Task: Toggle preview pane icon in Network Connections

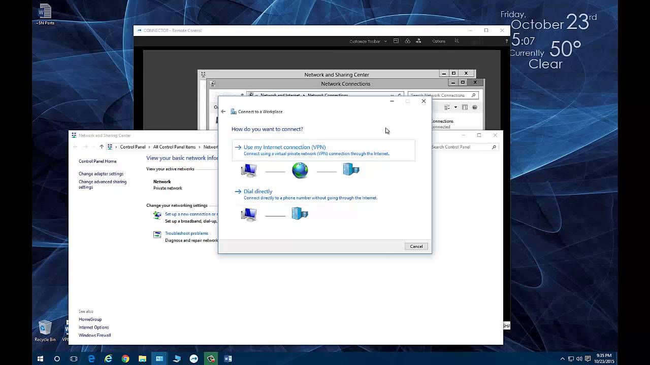Action: coord(465,107)
